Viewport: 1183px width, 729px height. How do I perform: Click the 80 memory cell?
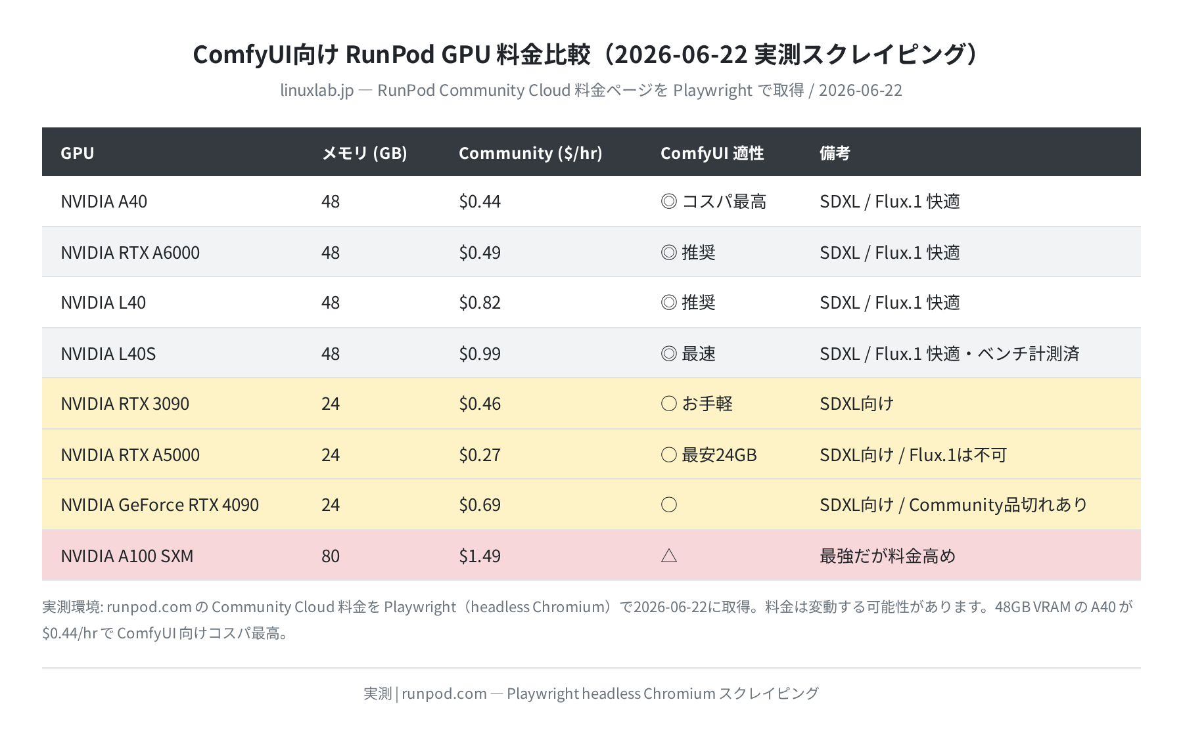(331, 556)
